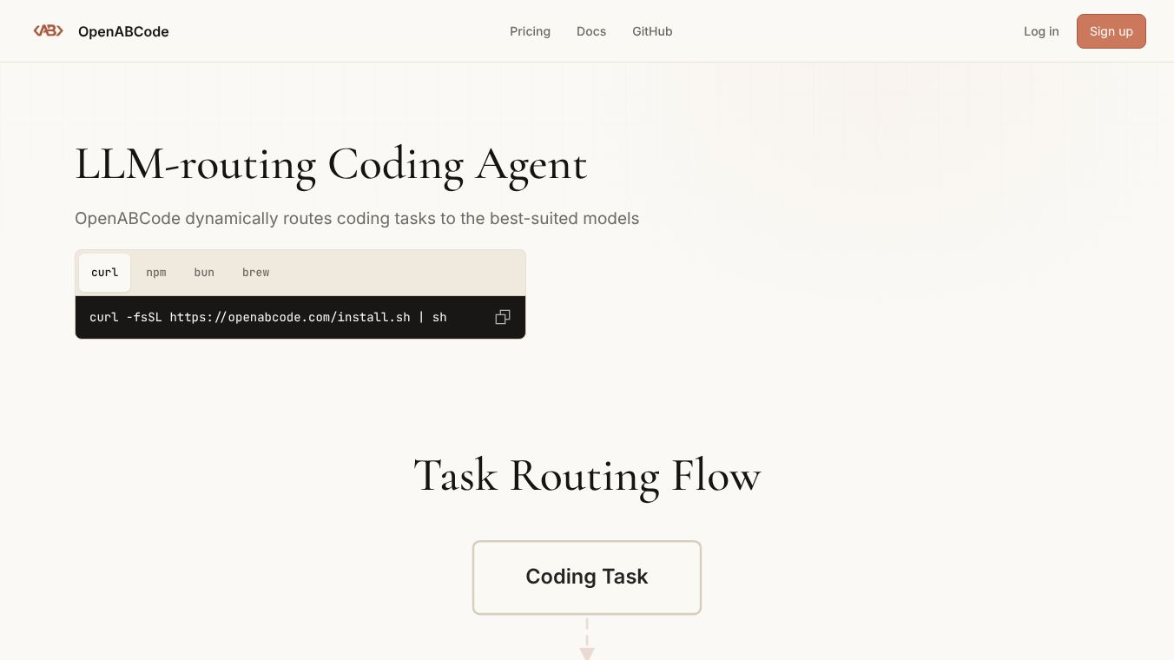Click the Sign up button

tap(1111, 31)
